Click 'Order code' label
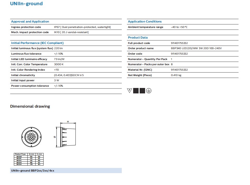Image resolution: width=250 pixels, height=185 pixels. 135,54
